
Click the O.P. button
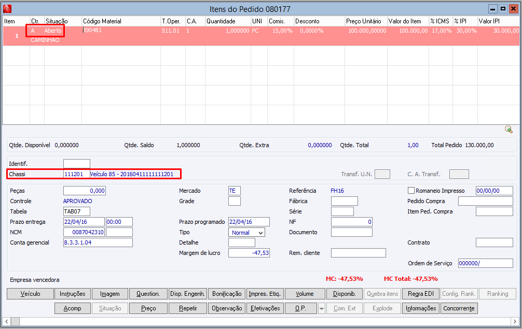tap(301, 308)
